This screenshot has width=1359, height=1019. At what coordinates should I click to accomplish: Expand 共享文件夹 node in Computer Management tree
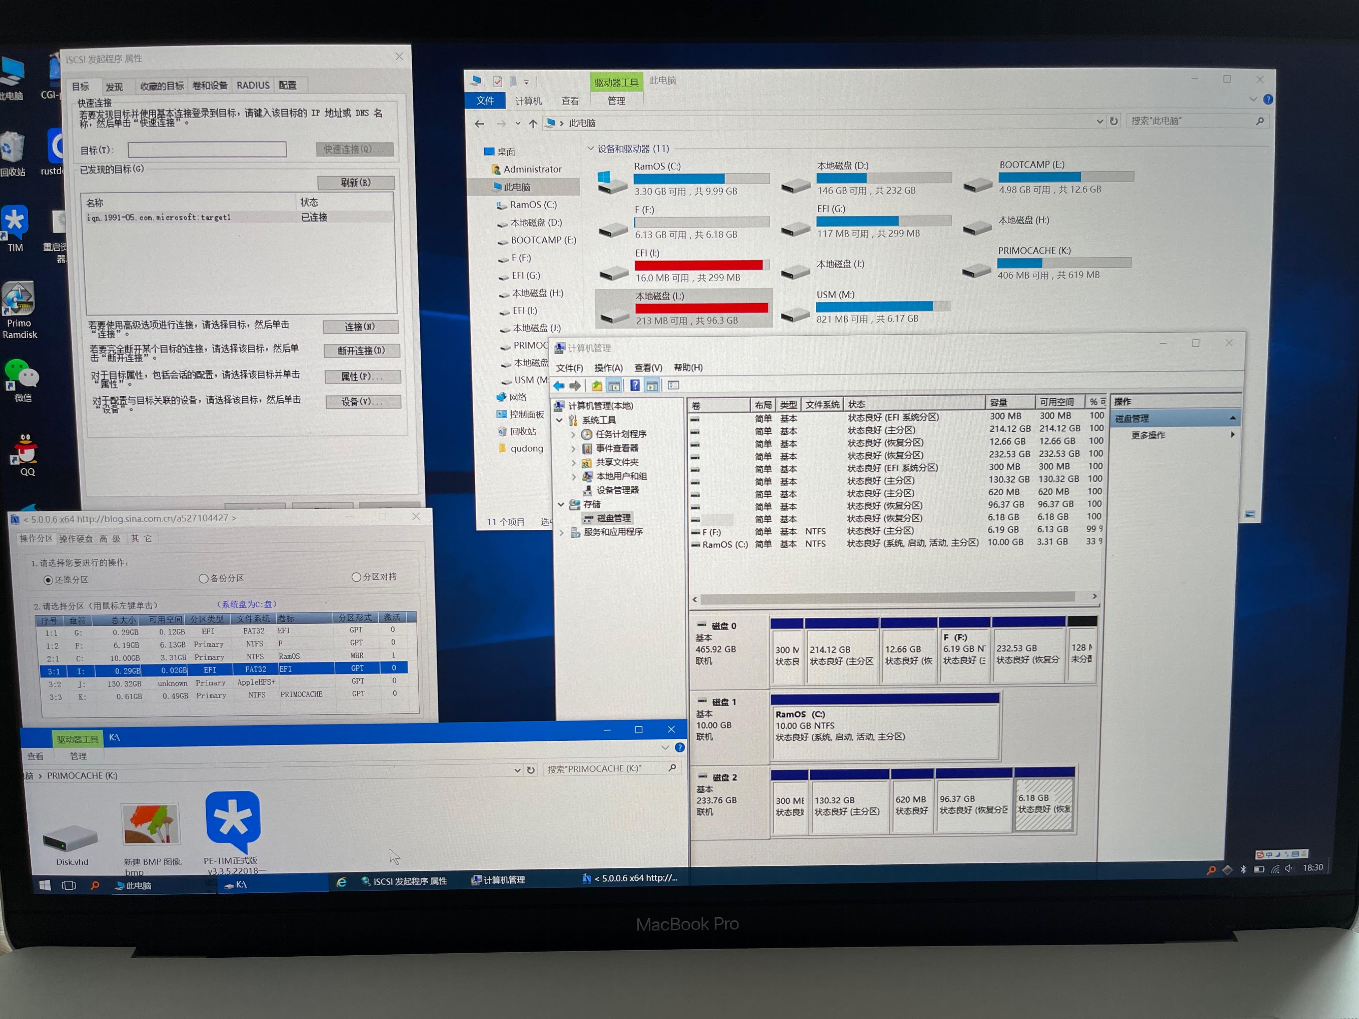pyautogui.click(x=574, y=463)
